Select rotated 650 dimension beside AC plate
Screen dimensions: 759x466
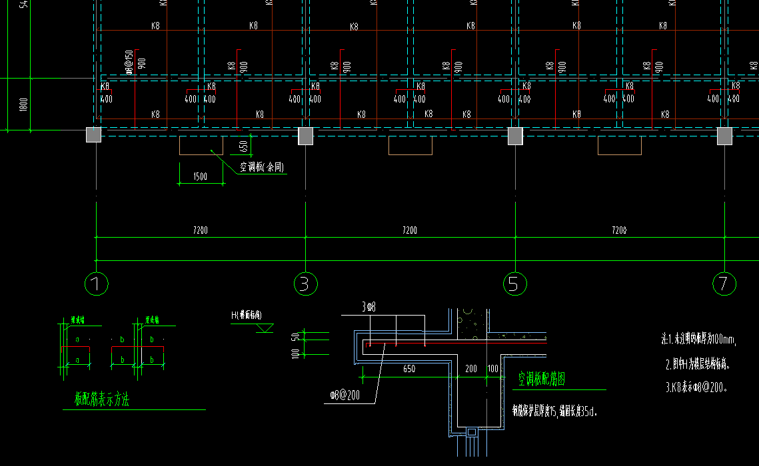click(x=243, y=146)
